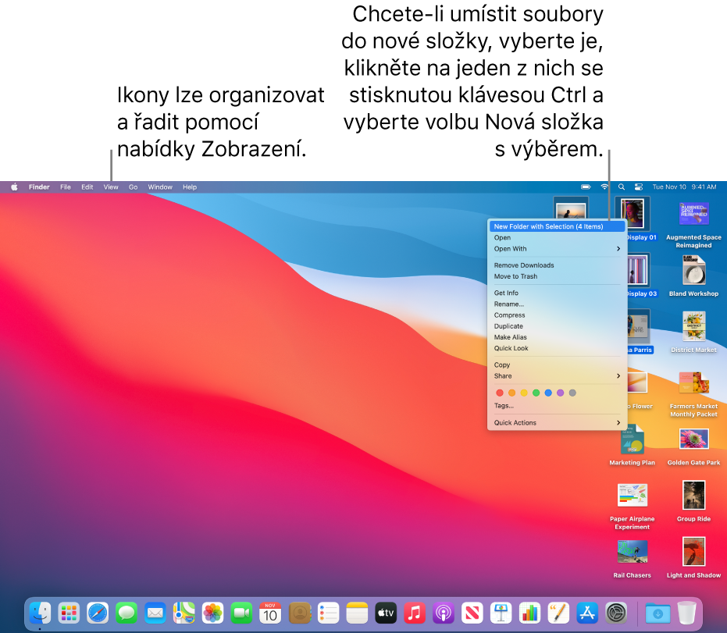Choose Tags… in context menu
Viewport: 727px width, 633px height.
click(558, 405)
